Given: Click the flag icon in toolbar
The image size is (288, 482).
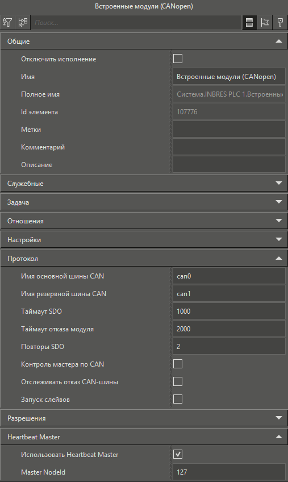Looking at the screenshot, I should tap(264, 22).
